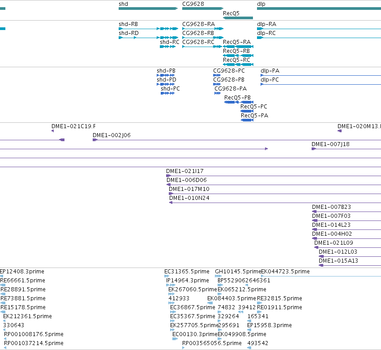The width and height of the screenshot is (381, 350).
Task: Select RecQ5-PB feature
Action: (239, 102)
